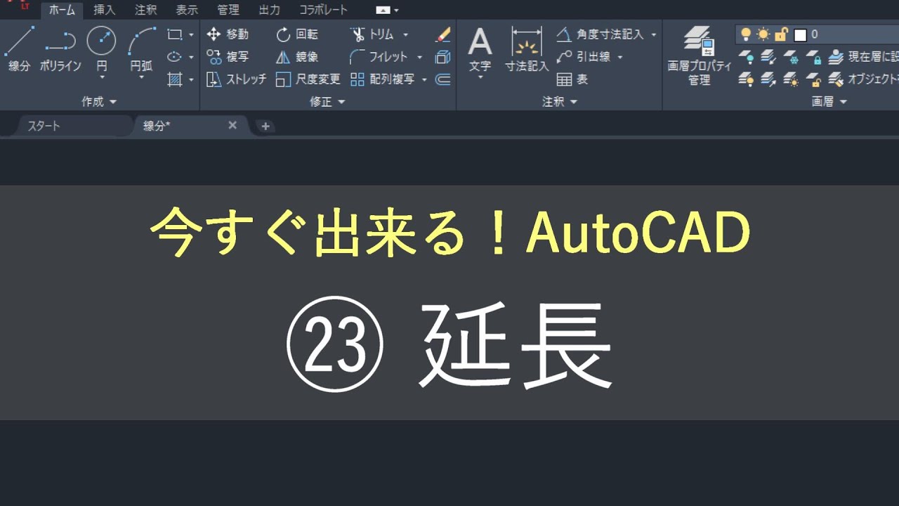Switch to the 表示 ribbon tab
Viewport: 899px width, 506px height.
click(187, 10)
